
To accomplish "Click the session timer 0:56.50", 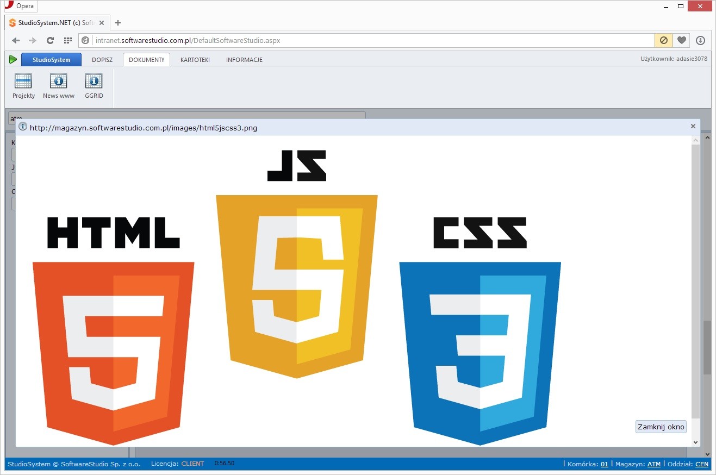I will [225, 464].
